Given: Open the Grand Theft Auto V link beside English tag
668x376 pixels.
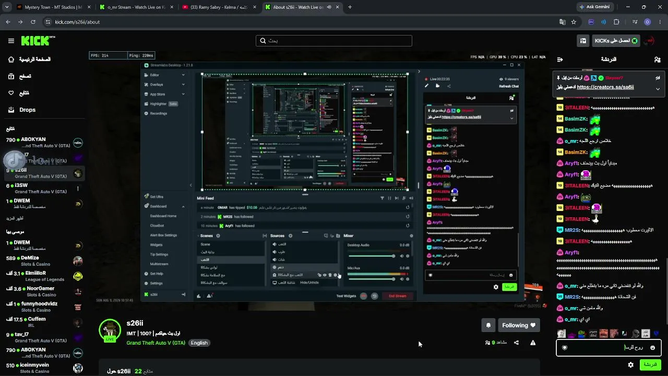Looking at the screenshot, I should 156,343.
